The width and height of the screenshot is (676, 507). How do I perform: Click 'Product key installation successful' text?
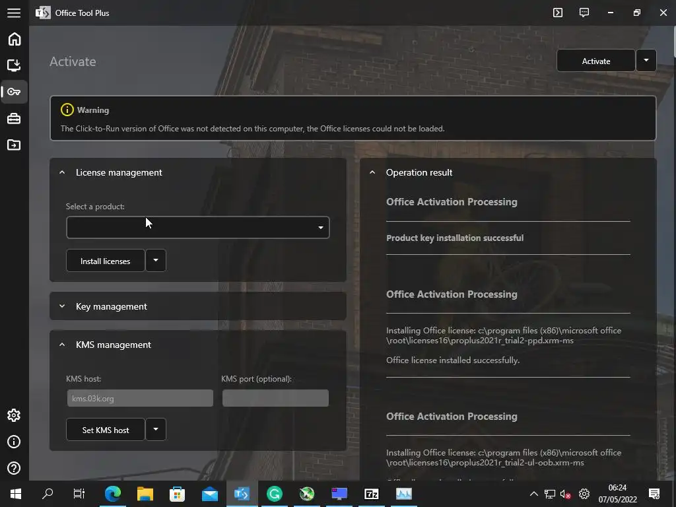(455, 238)
